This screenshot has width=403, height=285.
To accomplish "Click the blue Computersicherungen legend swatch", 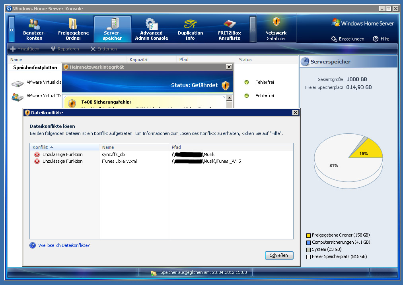I will point(308,243).
